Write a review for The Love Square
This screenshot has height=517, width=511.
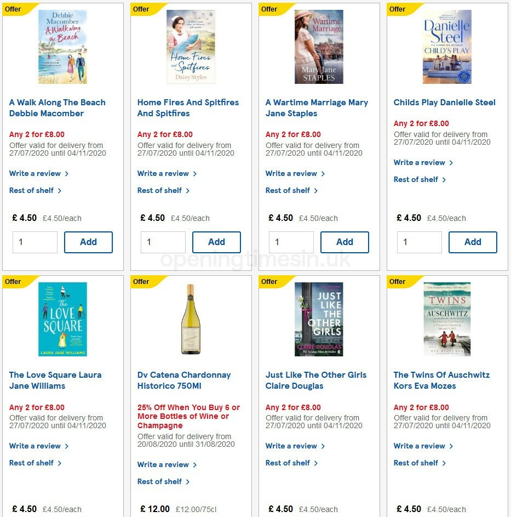click(x=35, y=446)
